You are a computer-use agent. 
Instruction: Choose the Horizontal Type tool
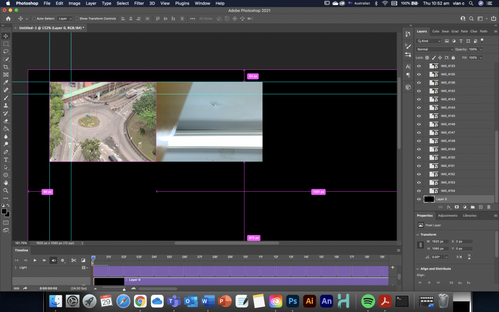point(6,160)
